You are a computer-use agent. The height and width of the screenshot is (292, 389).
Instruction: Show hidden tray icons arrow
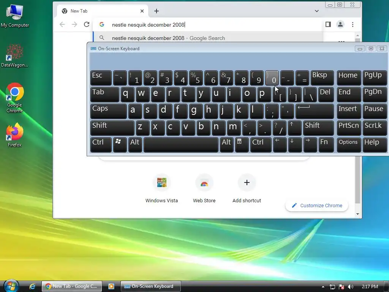pyautogui.click(x=323, y=287)
